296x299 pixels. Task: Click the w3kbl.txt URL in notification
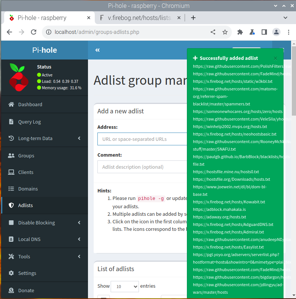[x=233, y=81]
